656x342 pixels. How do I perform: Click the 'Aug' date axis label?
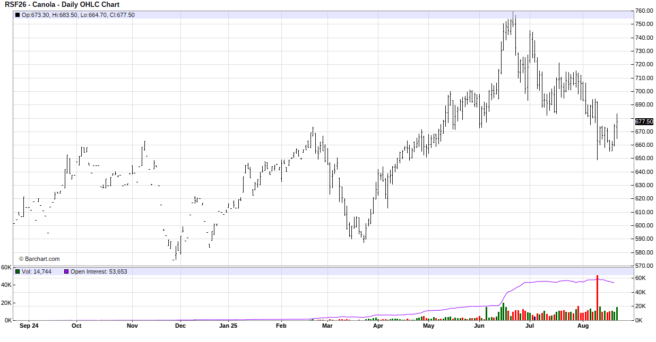coord(583,326)
